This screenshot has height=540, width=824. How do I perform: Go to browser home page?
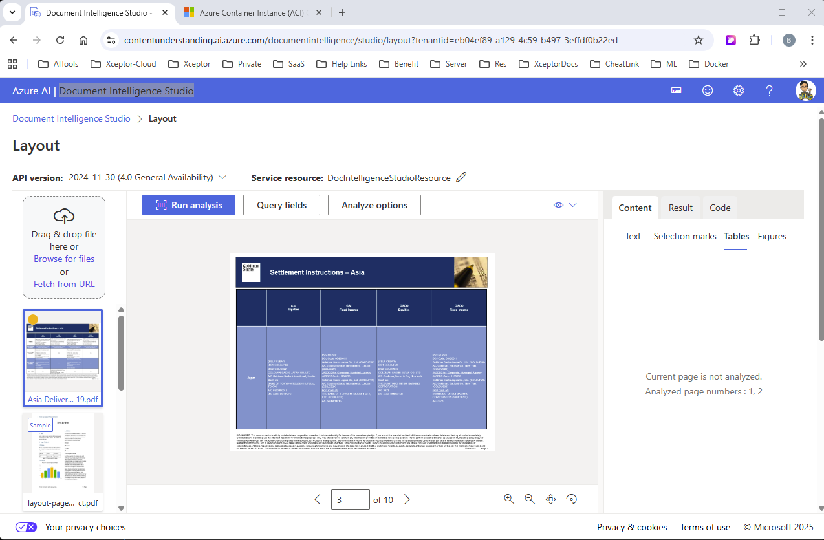(x=83, y=40)
